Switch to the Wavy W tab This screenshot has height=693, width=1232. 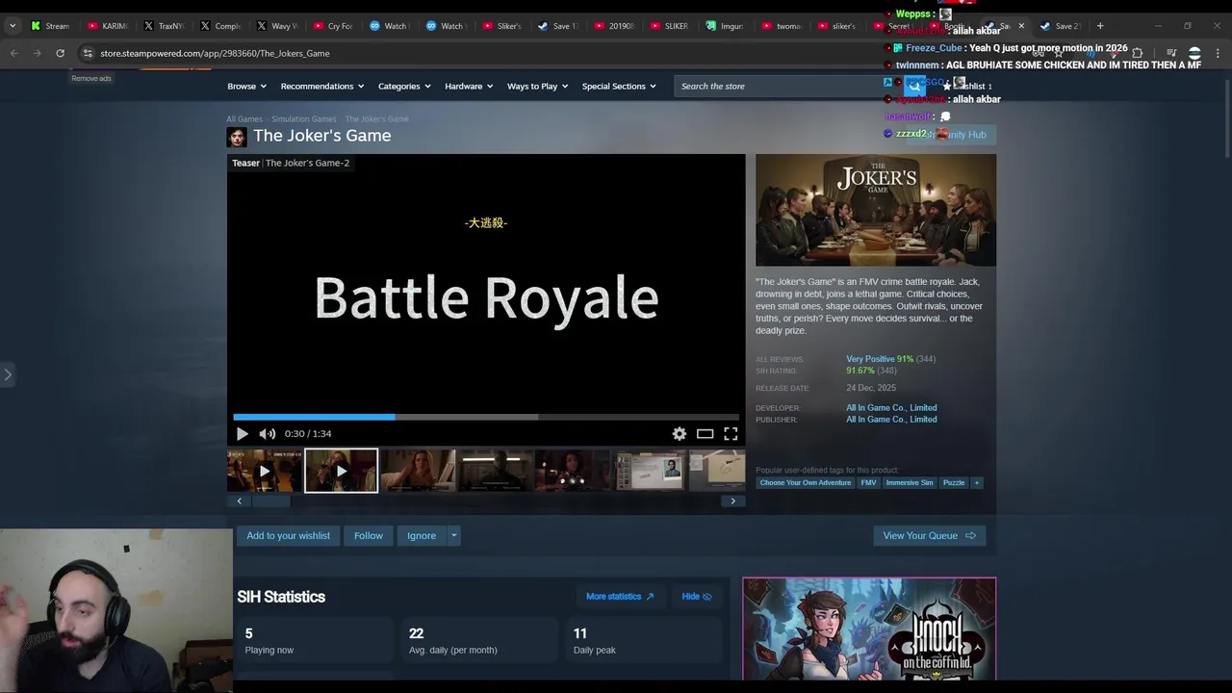(x=276, y=26)
